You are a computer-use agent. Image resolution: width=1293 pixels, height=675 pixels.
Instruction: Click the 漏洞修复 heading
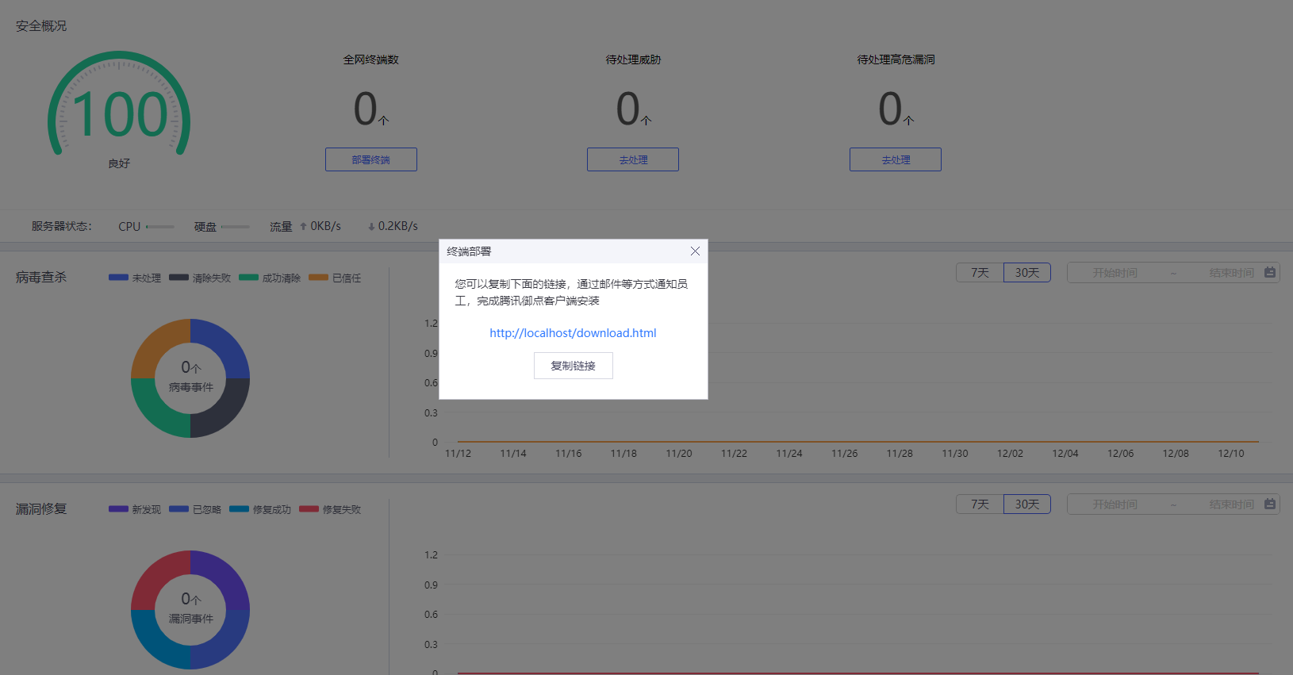point(41,508)
